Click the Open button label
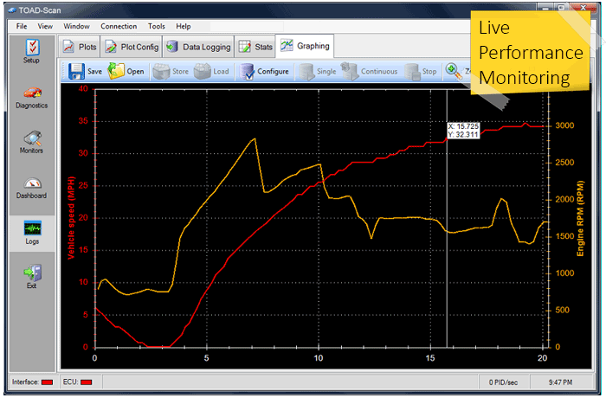The height and width of the screenshot is (398, 606). (x=135, y=72)
